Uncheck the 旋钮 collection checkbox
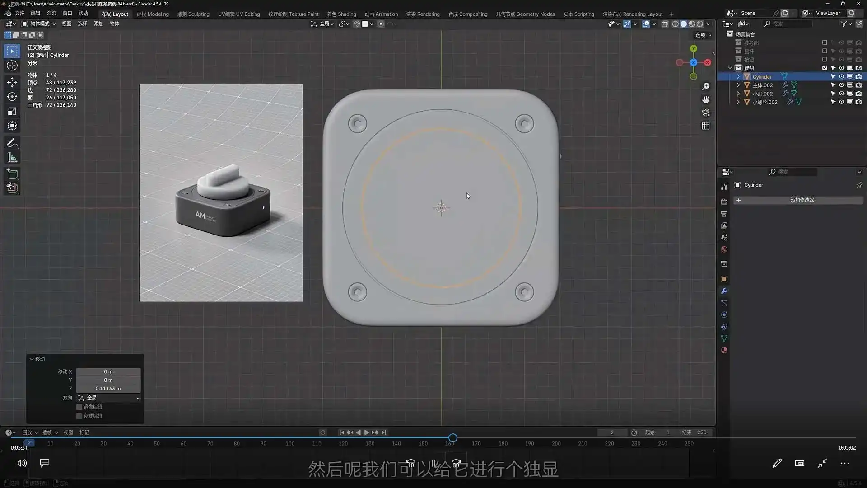 825,68
